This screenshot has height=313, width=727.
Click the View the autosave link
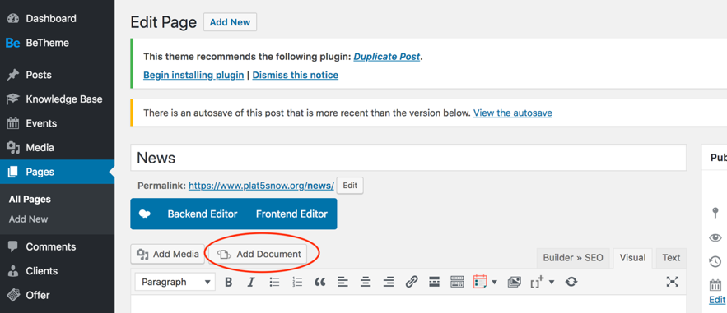[512, 113]
